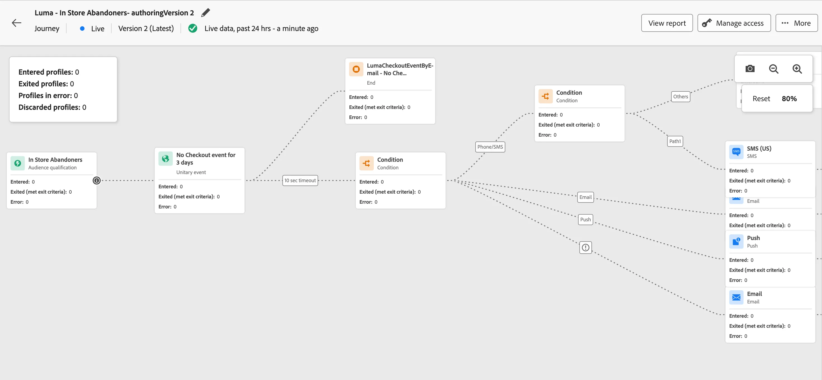Click the SMS (US) node title
This screenshot has width=822, height=380.
(759, 149)
